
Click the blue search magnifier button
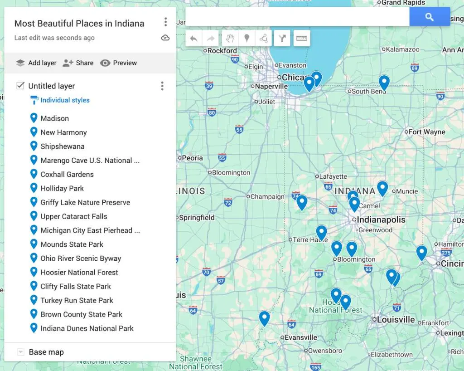430,17
